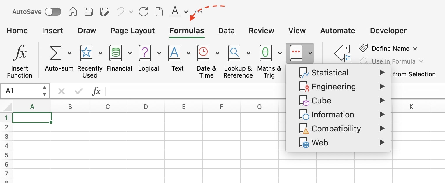Viewport: 445px width, 183px height.
Task: Click the Insert Function fx icon
Action: click(x=20, y=53)
